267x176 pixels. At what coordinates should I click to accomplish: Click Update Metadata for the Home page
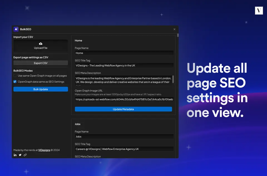tap(123, 109)
